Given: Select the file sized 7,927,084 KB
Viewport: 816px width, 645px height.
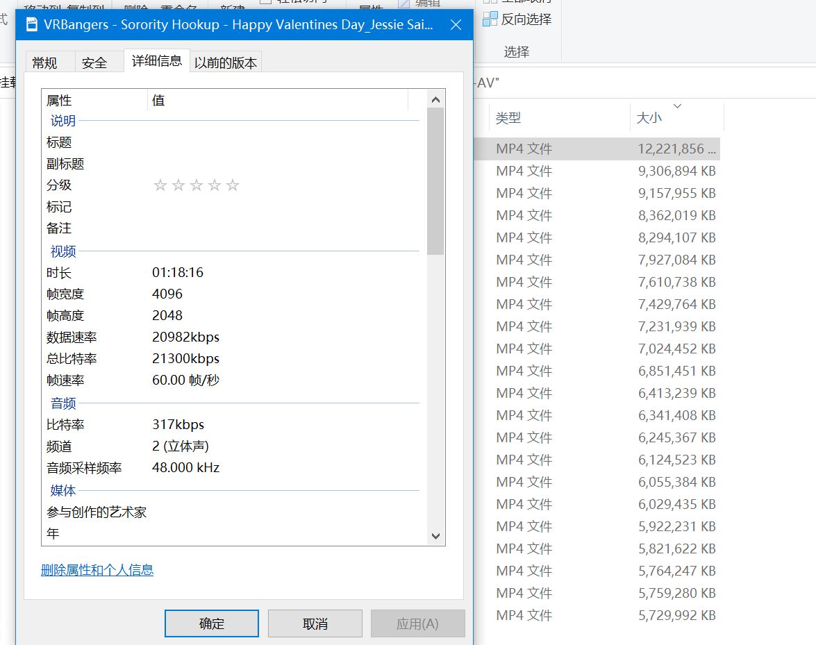Looking at the screenshot, I should click(x=597, y=260).
